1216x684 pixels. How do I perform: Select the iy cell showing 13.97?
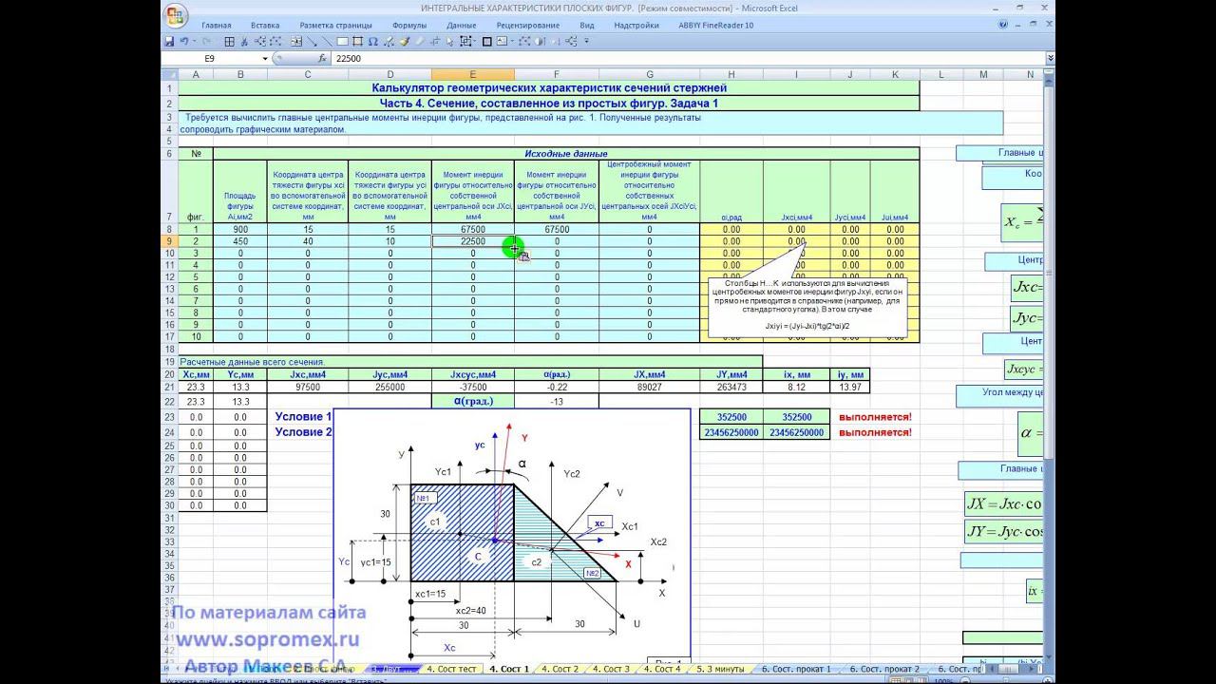850,388
